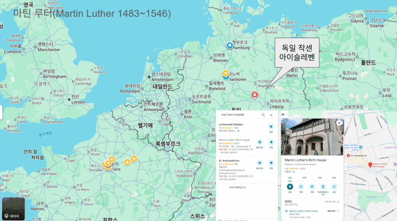The height and width of the screenshot is (221, 397).
Task: Click the star marker at Hannover
Action: coord(225,73)
